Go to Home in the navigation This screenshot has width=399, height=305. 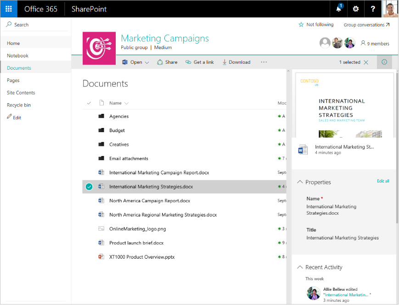[x=13, y=43]
